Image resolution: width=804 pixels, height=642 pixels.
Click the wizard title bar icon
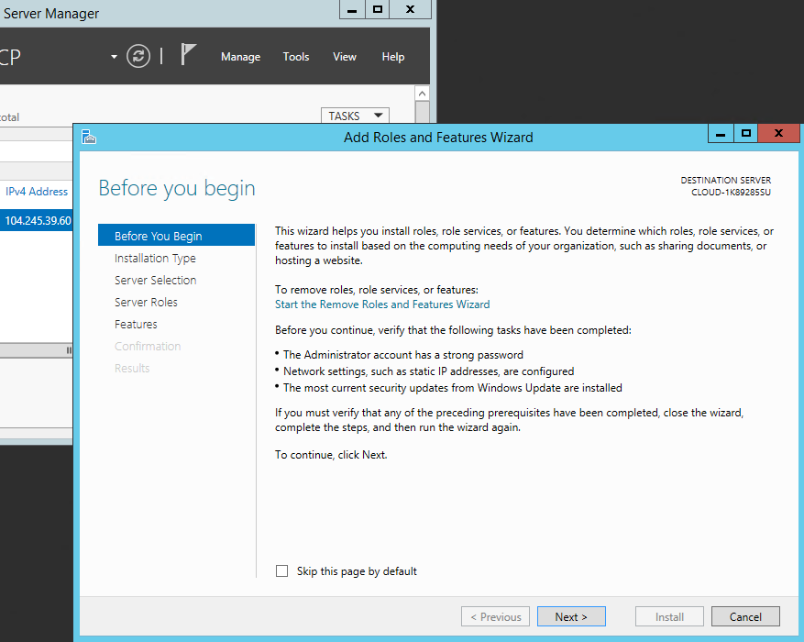coord(89,137)
